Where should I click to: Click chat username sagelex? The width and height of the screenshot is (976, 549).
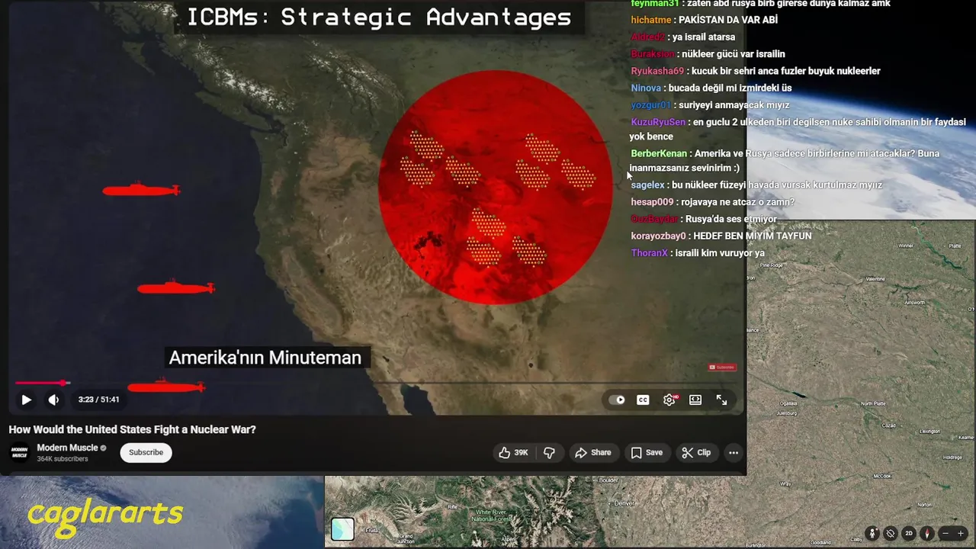pyautogui.click(x=647, y=185)
